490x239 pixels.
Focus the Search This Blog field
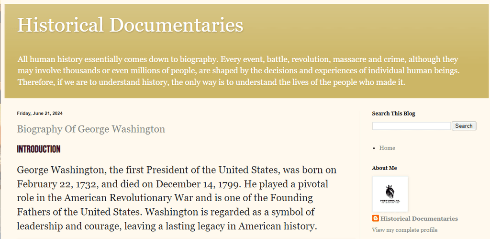[411, 126]
